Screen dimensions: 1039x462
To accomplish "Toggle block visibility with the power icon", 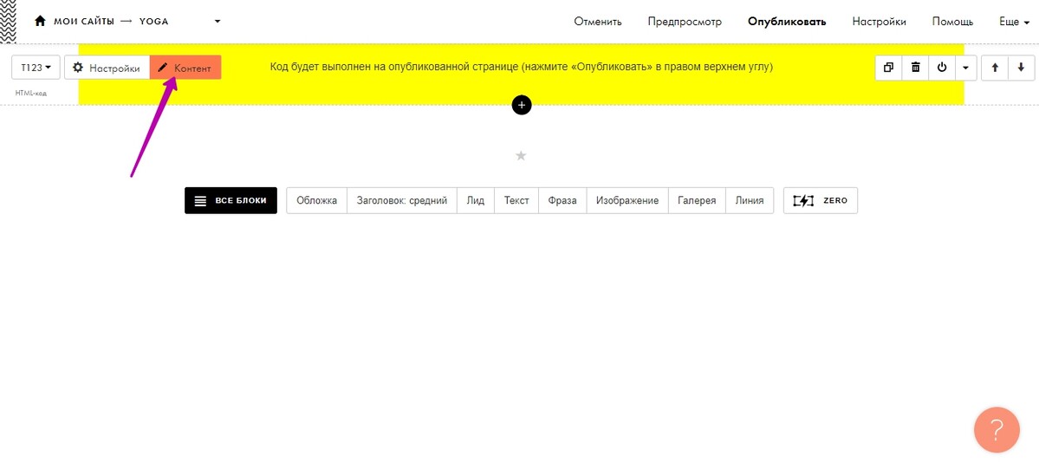I will (942, 67).
